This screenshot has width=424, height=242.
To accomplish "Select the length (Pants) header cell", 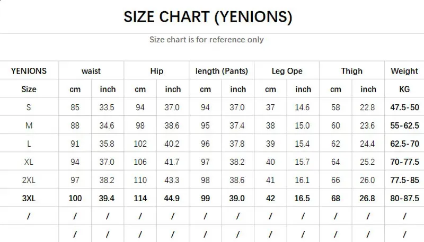I will [x=222, y=71].
